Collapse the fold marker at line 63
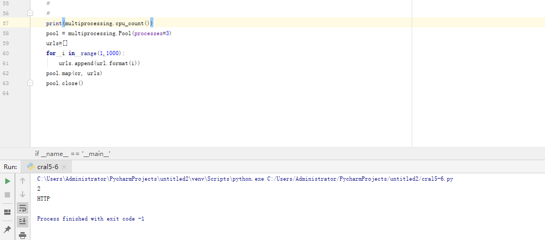The width and height of the screenshot is (545, 240). (x=30, y=83)
